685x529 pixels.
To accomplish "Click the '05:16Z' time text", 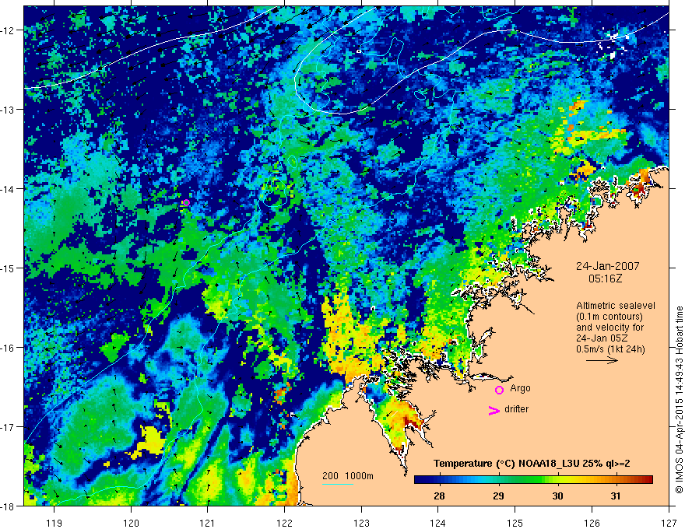I will tap(605, 279).
